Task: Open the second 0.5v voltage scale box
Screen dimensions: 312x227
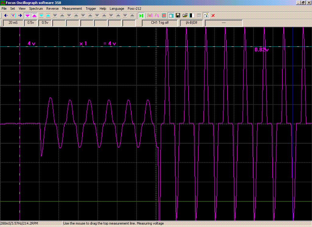Action: click(x=45, y=23)
